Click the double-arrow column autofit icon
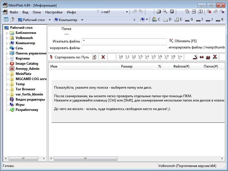Screen dimensions: 228x171 coord(201,57)
